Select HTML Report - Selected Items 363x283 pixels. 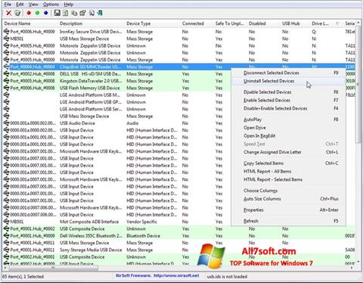(289, 179)
